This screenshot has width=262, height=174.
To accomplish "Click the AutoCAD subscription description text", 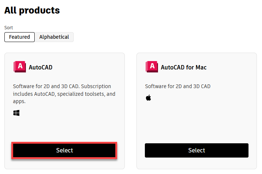I will coord(64,94).
